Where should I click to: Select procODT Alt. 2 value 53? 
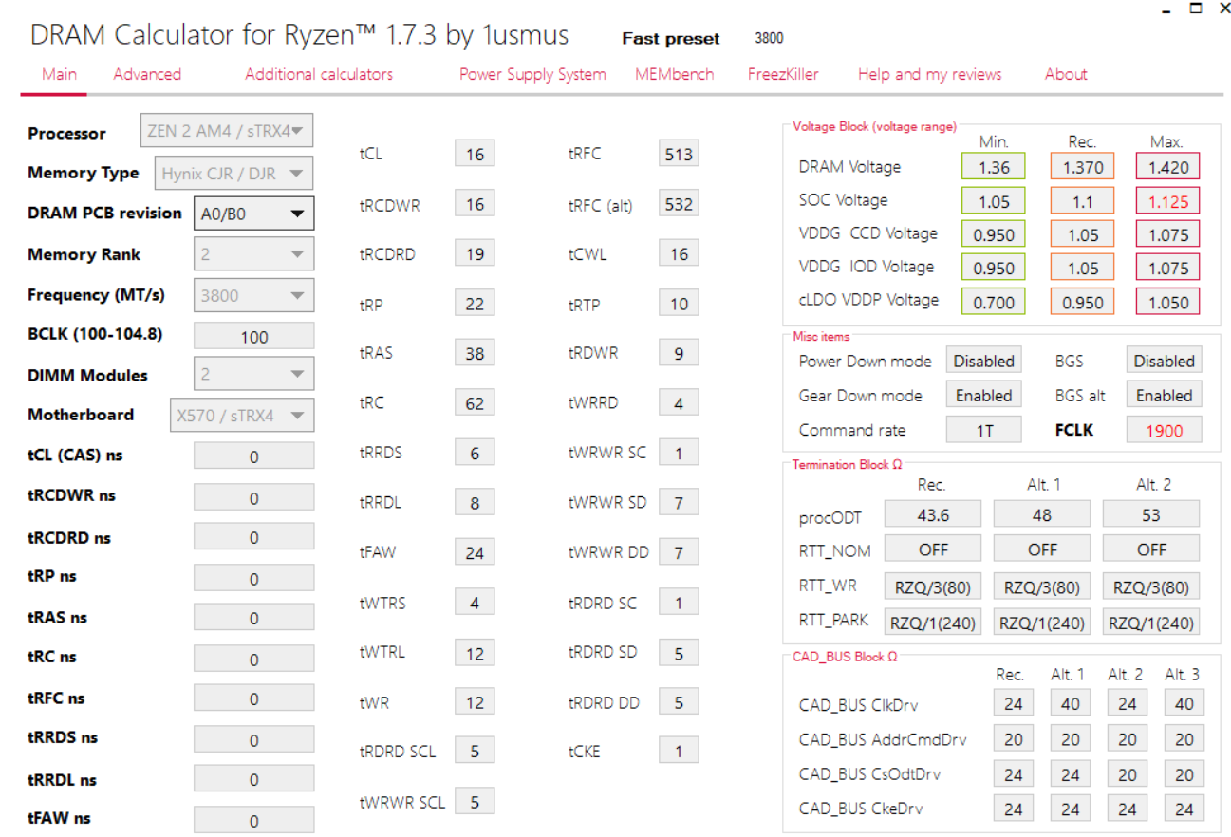click(1151, 514)
